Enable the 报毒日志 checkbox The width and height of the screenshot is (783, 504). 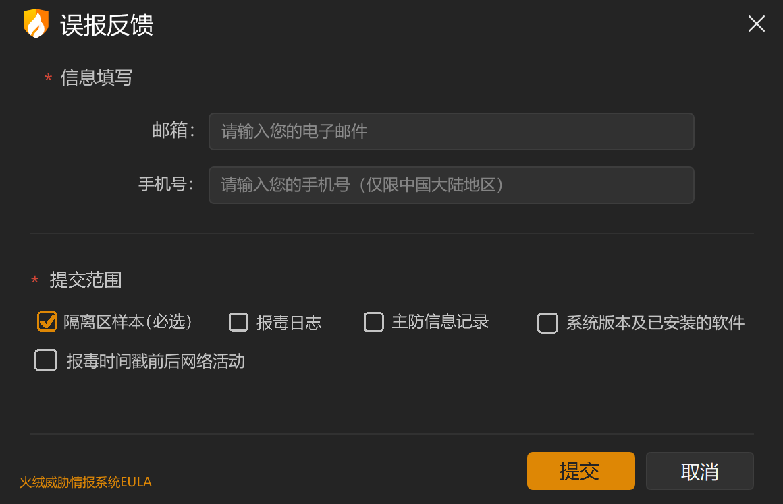pos(238,322)
